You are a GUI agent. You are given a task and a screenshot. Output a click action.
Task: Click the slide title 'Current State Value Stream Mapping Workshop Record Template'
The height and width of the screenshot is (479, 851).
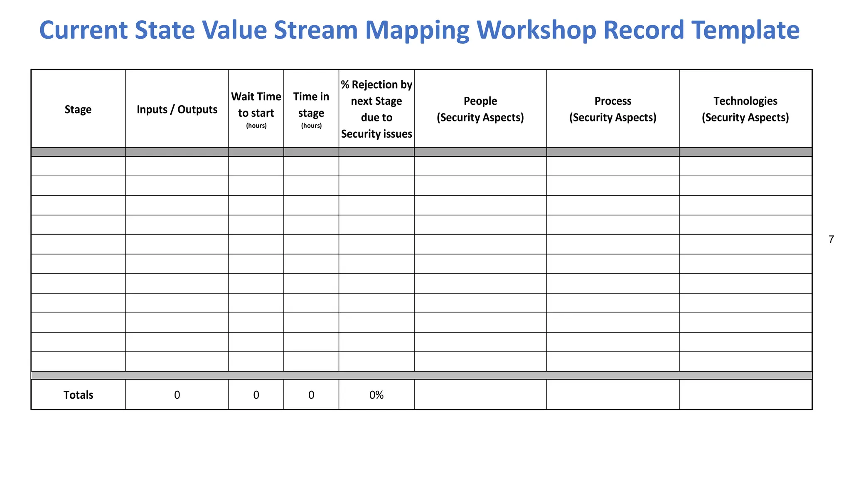[x=419, y=30]
